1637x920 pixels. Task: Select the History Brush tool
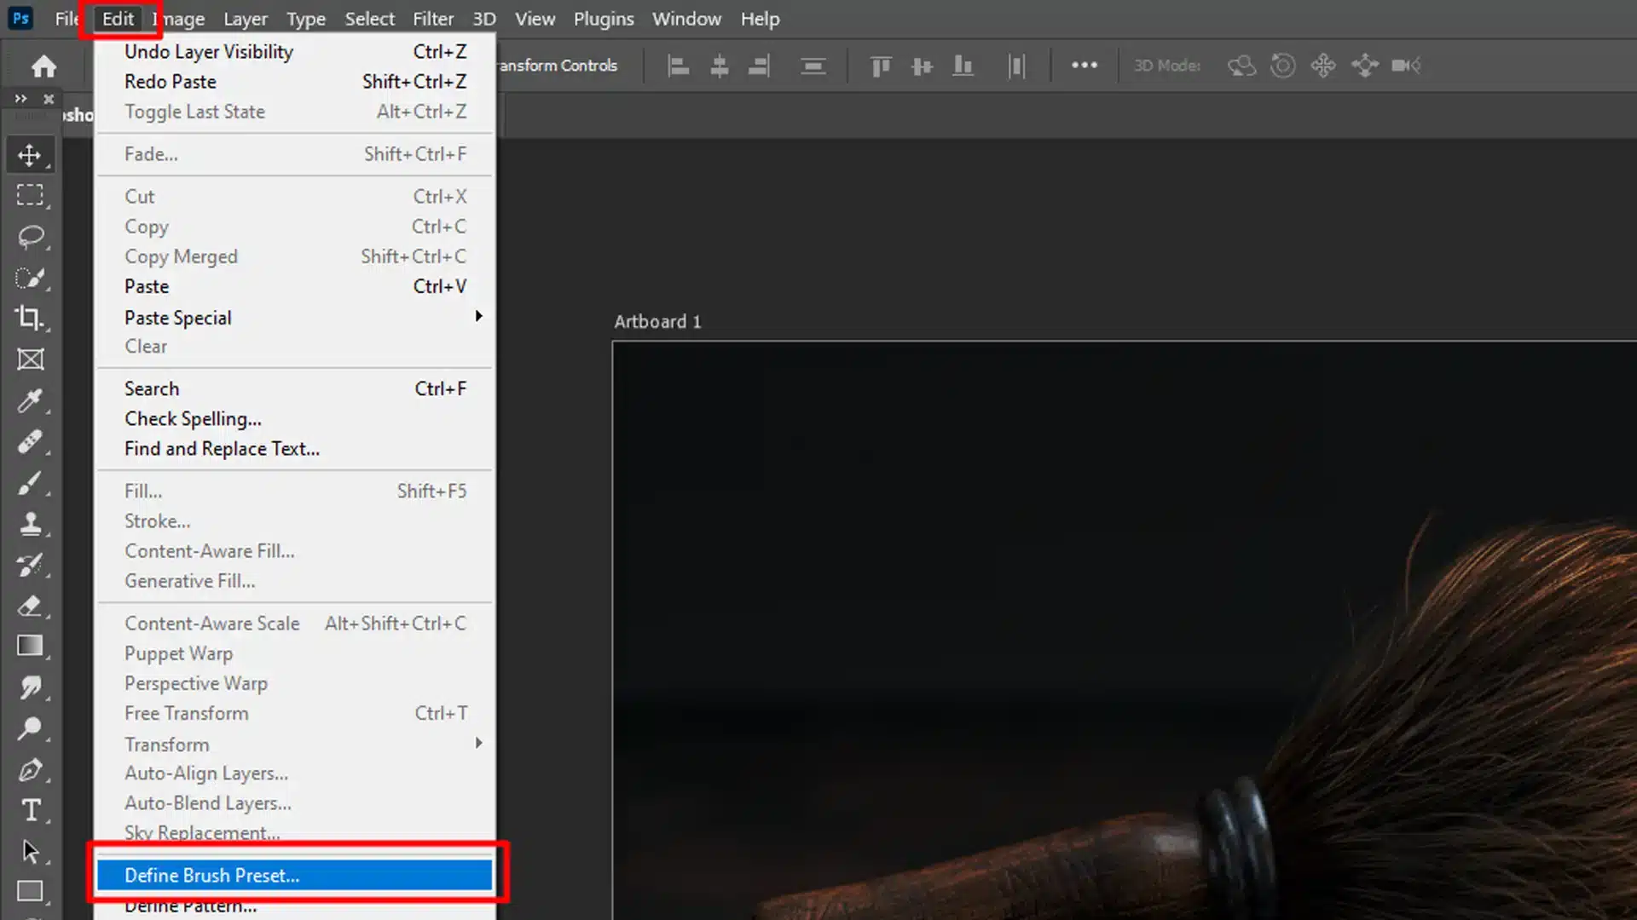pyautogui.click(x=30, y=565)
